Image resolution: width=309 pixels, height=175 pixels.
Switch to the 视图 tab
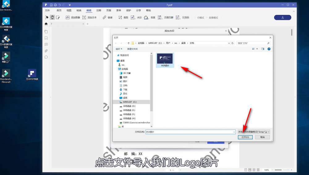click(x=69, y=11)
